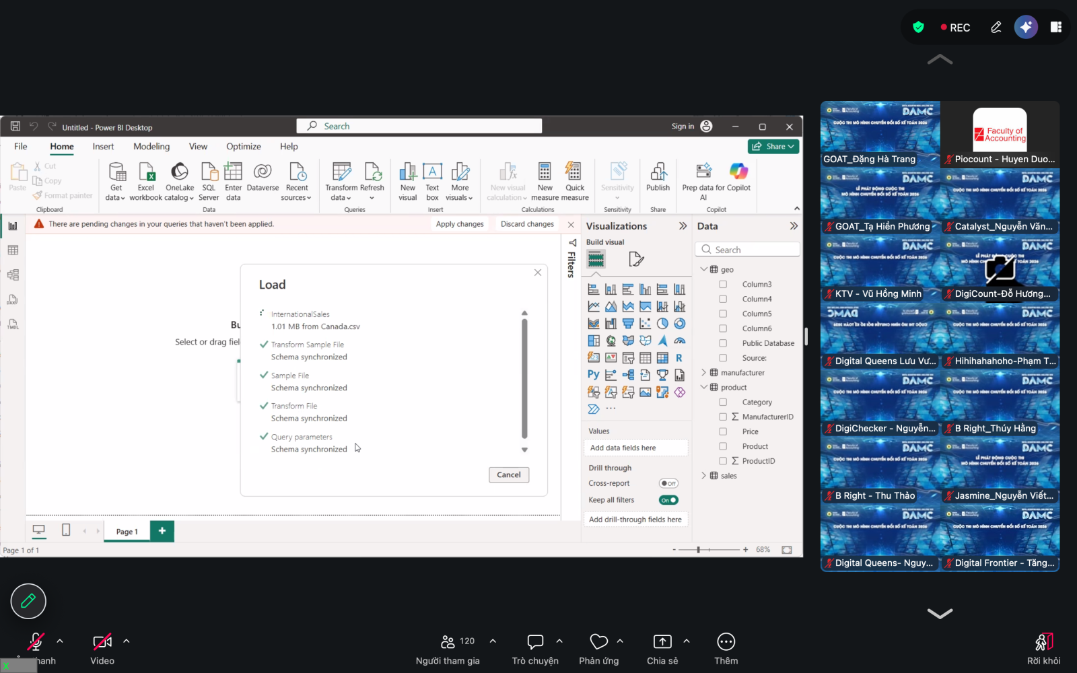Check the Column5 field checkbox
The width and height of the screenshot is (1077, 673).
[723, 314]
